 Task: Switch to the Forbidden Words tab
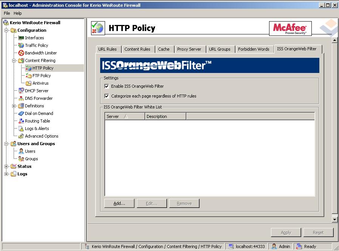click(254, 49)
